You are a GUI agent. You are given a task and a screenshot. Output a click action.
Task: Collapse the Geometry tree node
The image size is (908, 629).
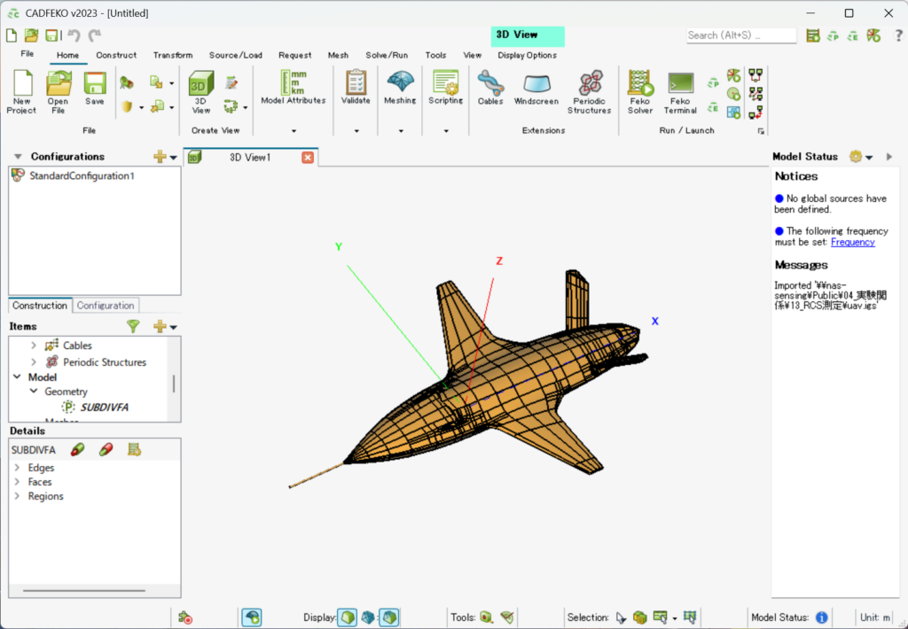(x=35, y=392)
